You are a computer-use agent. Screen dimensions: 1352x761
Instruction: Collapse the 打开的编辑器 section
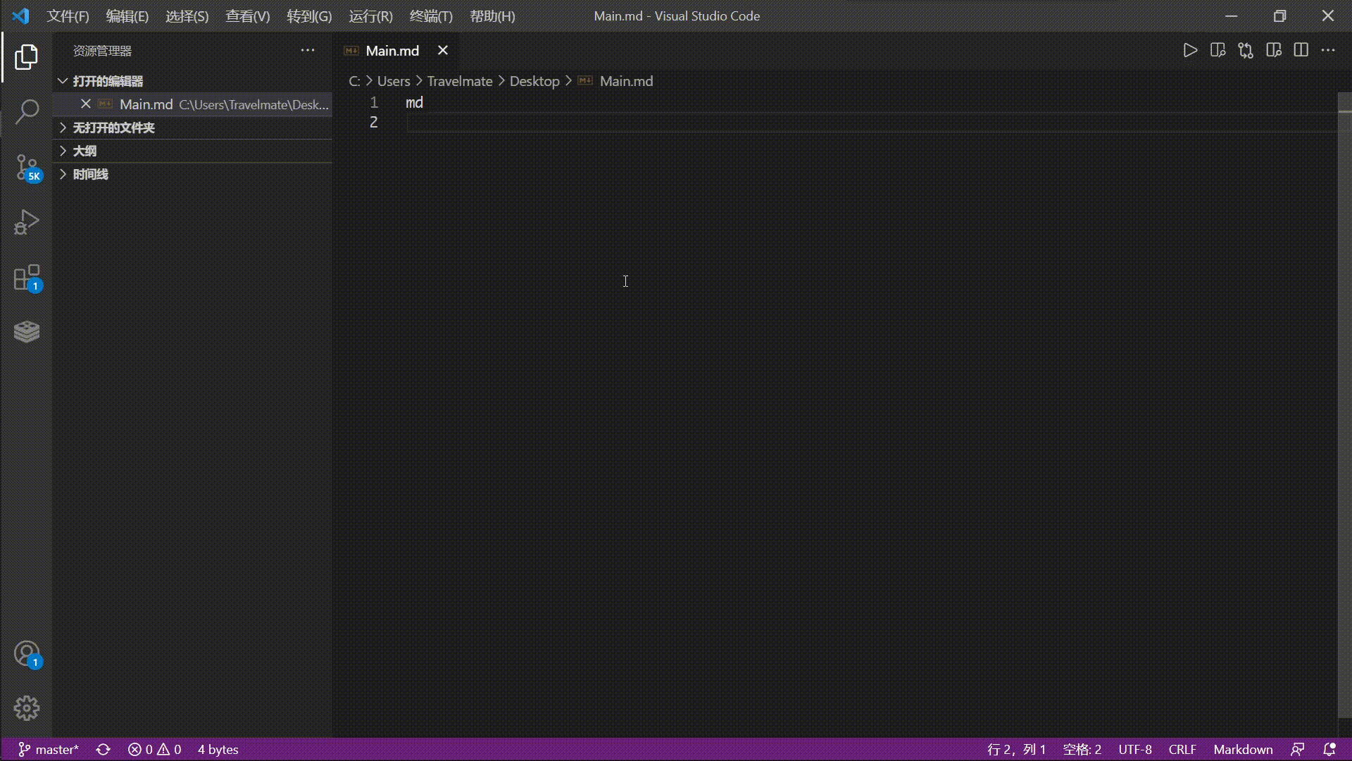click(x=107, y=81)
